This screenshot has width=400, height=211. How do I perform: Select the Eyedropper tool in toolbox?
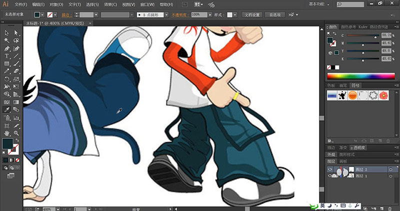7,110
